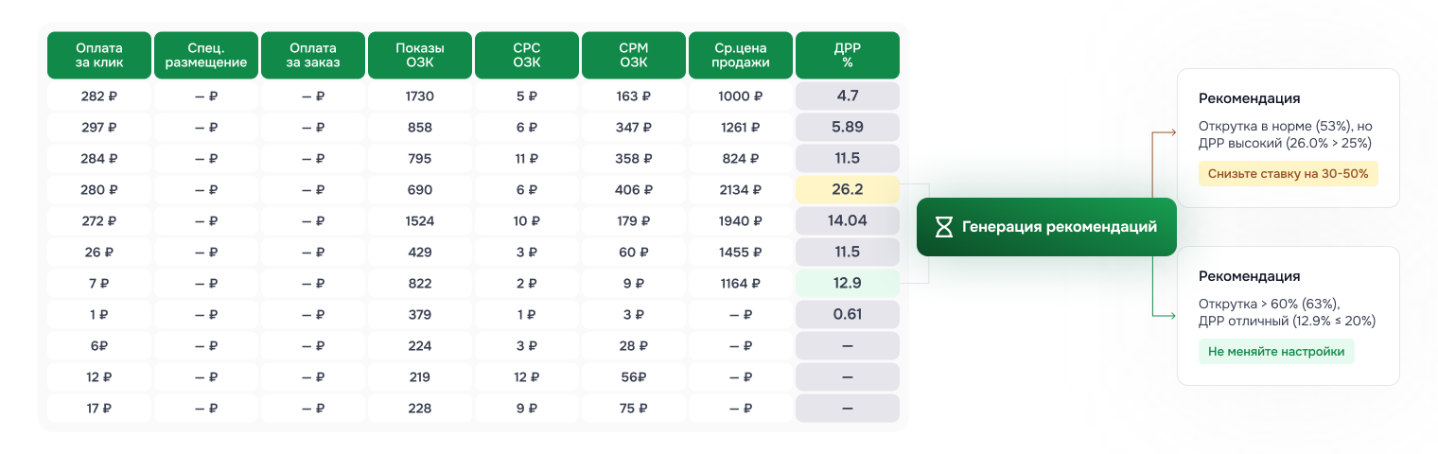The width and height of the screenshot is (1438, 454).
Task: Sort by the 'Показы ОЗК' column header
Action: pos(420,56)
